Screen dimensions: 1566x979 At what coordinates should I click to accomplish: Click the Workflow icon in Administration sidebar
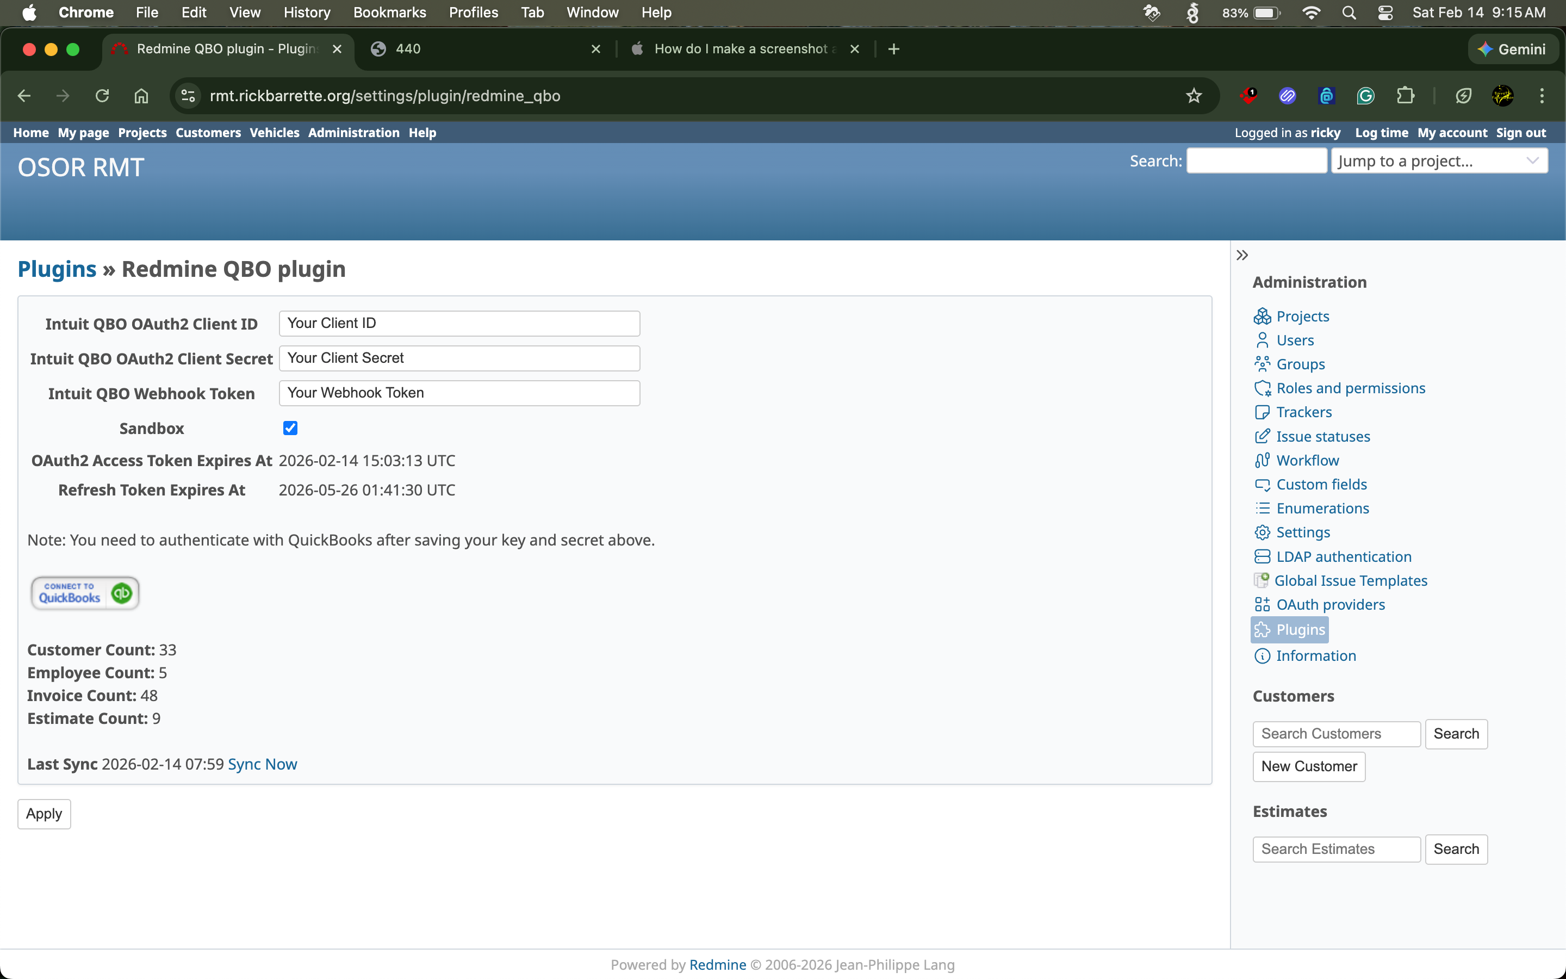[x=1262, y=460]
